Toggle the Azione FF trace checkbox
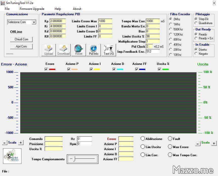Screen dimensions: 218x176 click(137, 69)
